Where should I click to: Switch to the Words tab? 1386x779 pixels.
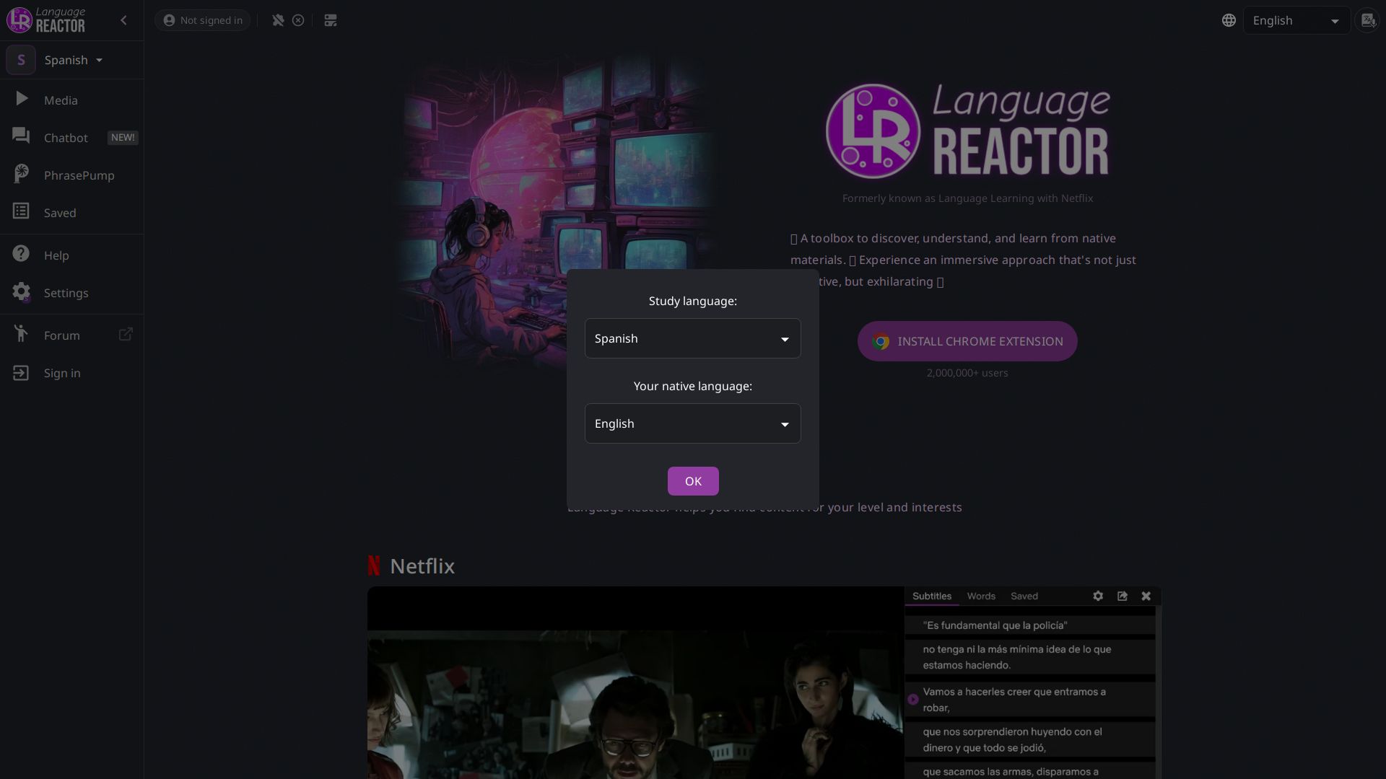pos(980,596)
